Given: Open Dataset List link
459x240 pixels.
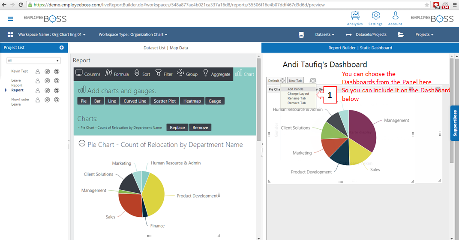Looking at the screenshot, I should pos(155,48).
